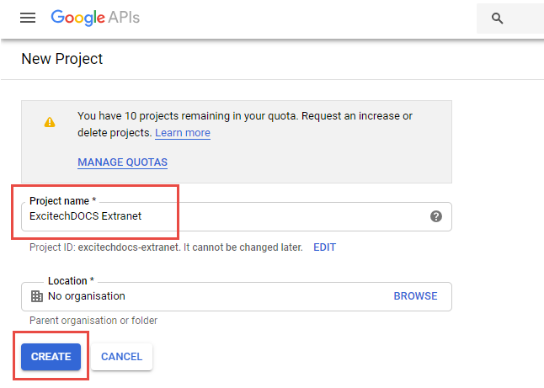Edit the project ID via EDIT
The width and height of the screenshot is (544, 388).
324,247
